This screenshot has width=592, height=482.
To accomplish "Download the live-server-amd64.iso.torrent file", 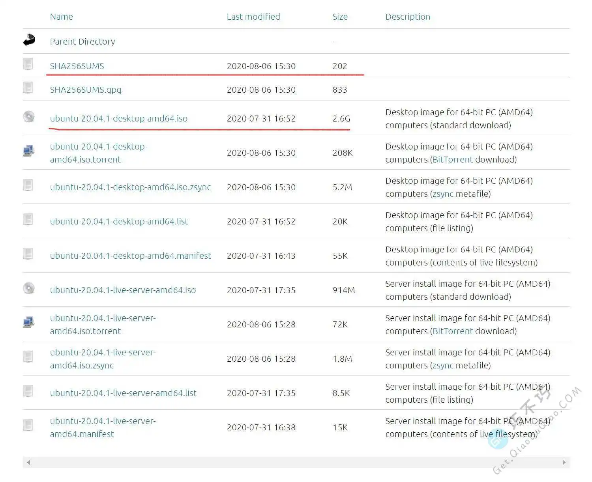I will click(103, 324).
